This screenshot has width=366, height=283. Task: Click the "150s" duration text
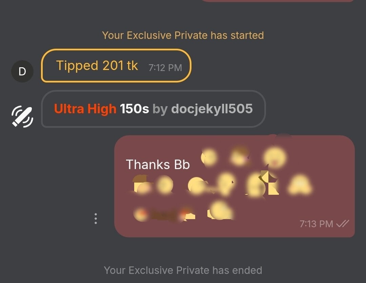[135, 109]
